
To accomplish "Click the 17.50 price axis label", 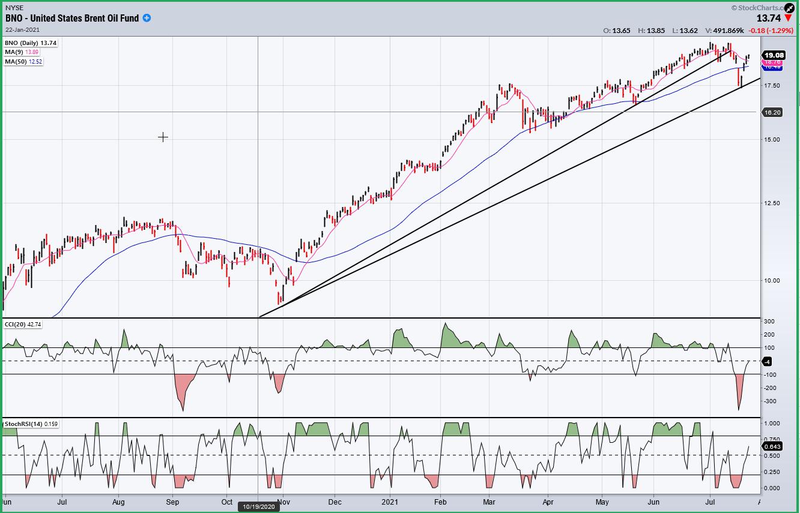I will click(773, 86).
